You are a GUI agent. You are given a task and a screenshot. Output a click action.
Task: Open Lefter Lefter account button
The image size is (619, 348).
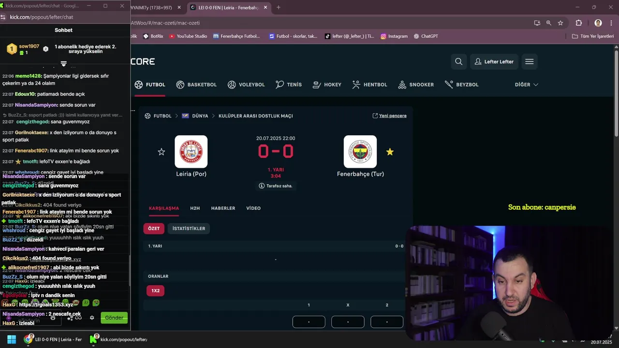(x=494, y=61)
